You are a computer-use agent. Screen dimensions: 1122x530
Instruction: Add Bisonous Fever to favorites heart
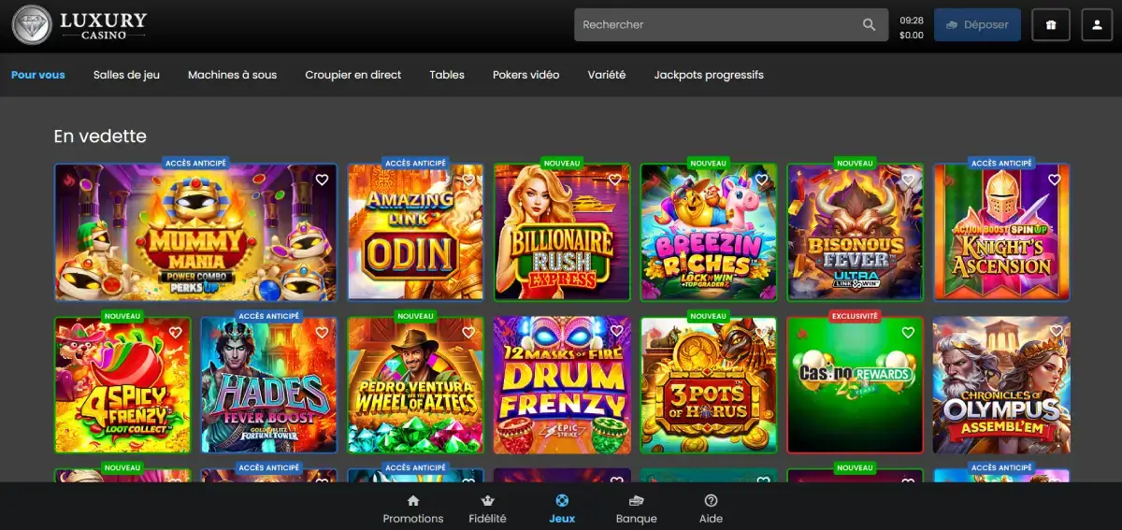coord(908,179)
